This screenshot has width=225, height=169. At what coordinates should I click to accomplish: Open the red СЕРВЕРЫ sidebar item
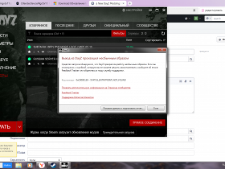click(x=4, y=75)
